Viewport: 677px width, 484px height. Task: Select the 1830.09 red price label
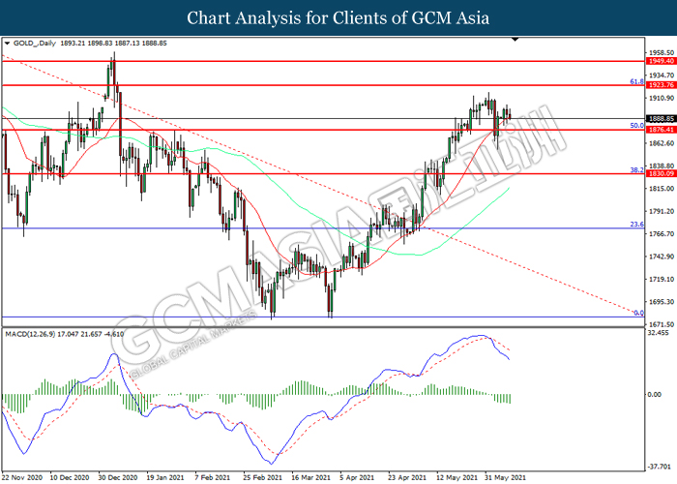(661, 173)
